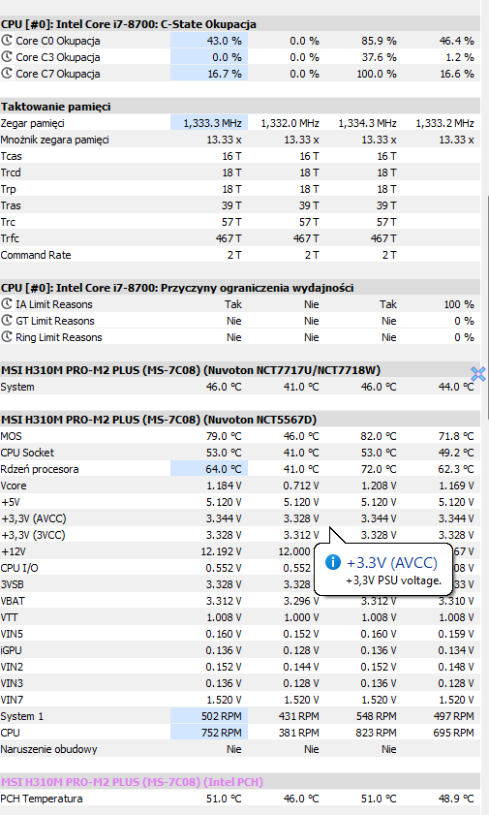Click the highlighted 1,333.3 MHz memory clock value
Viewport: 489px width, 815px height.
coord(209,123)
